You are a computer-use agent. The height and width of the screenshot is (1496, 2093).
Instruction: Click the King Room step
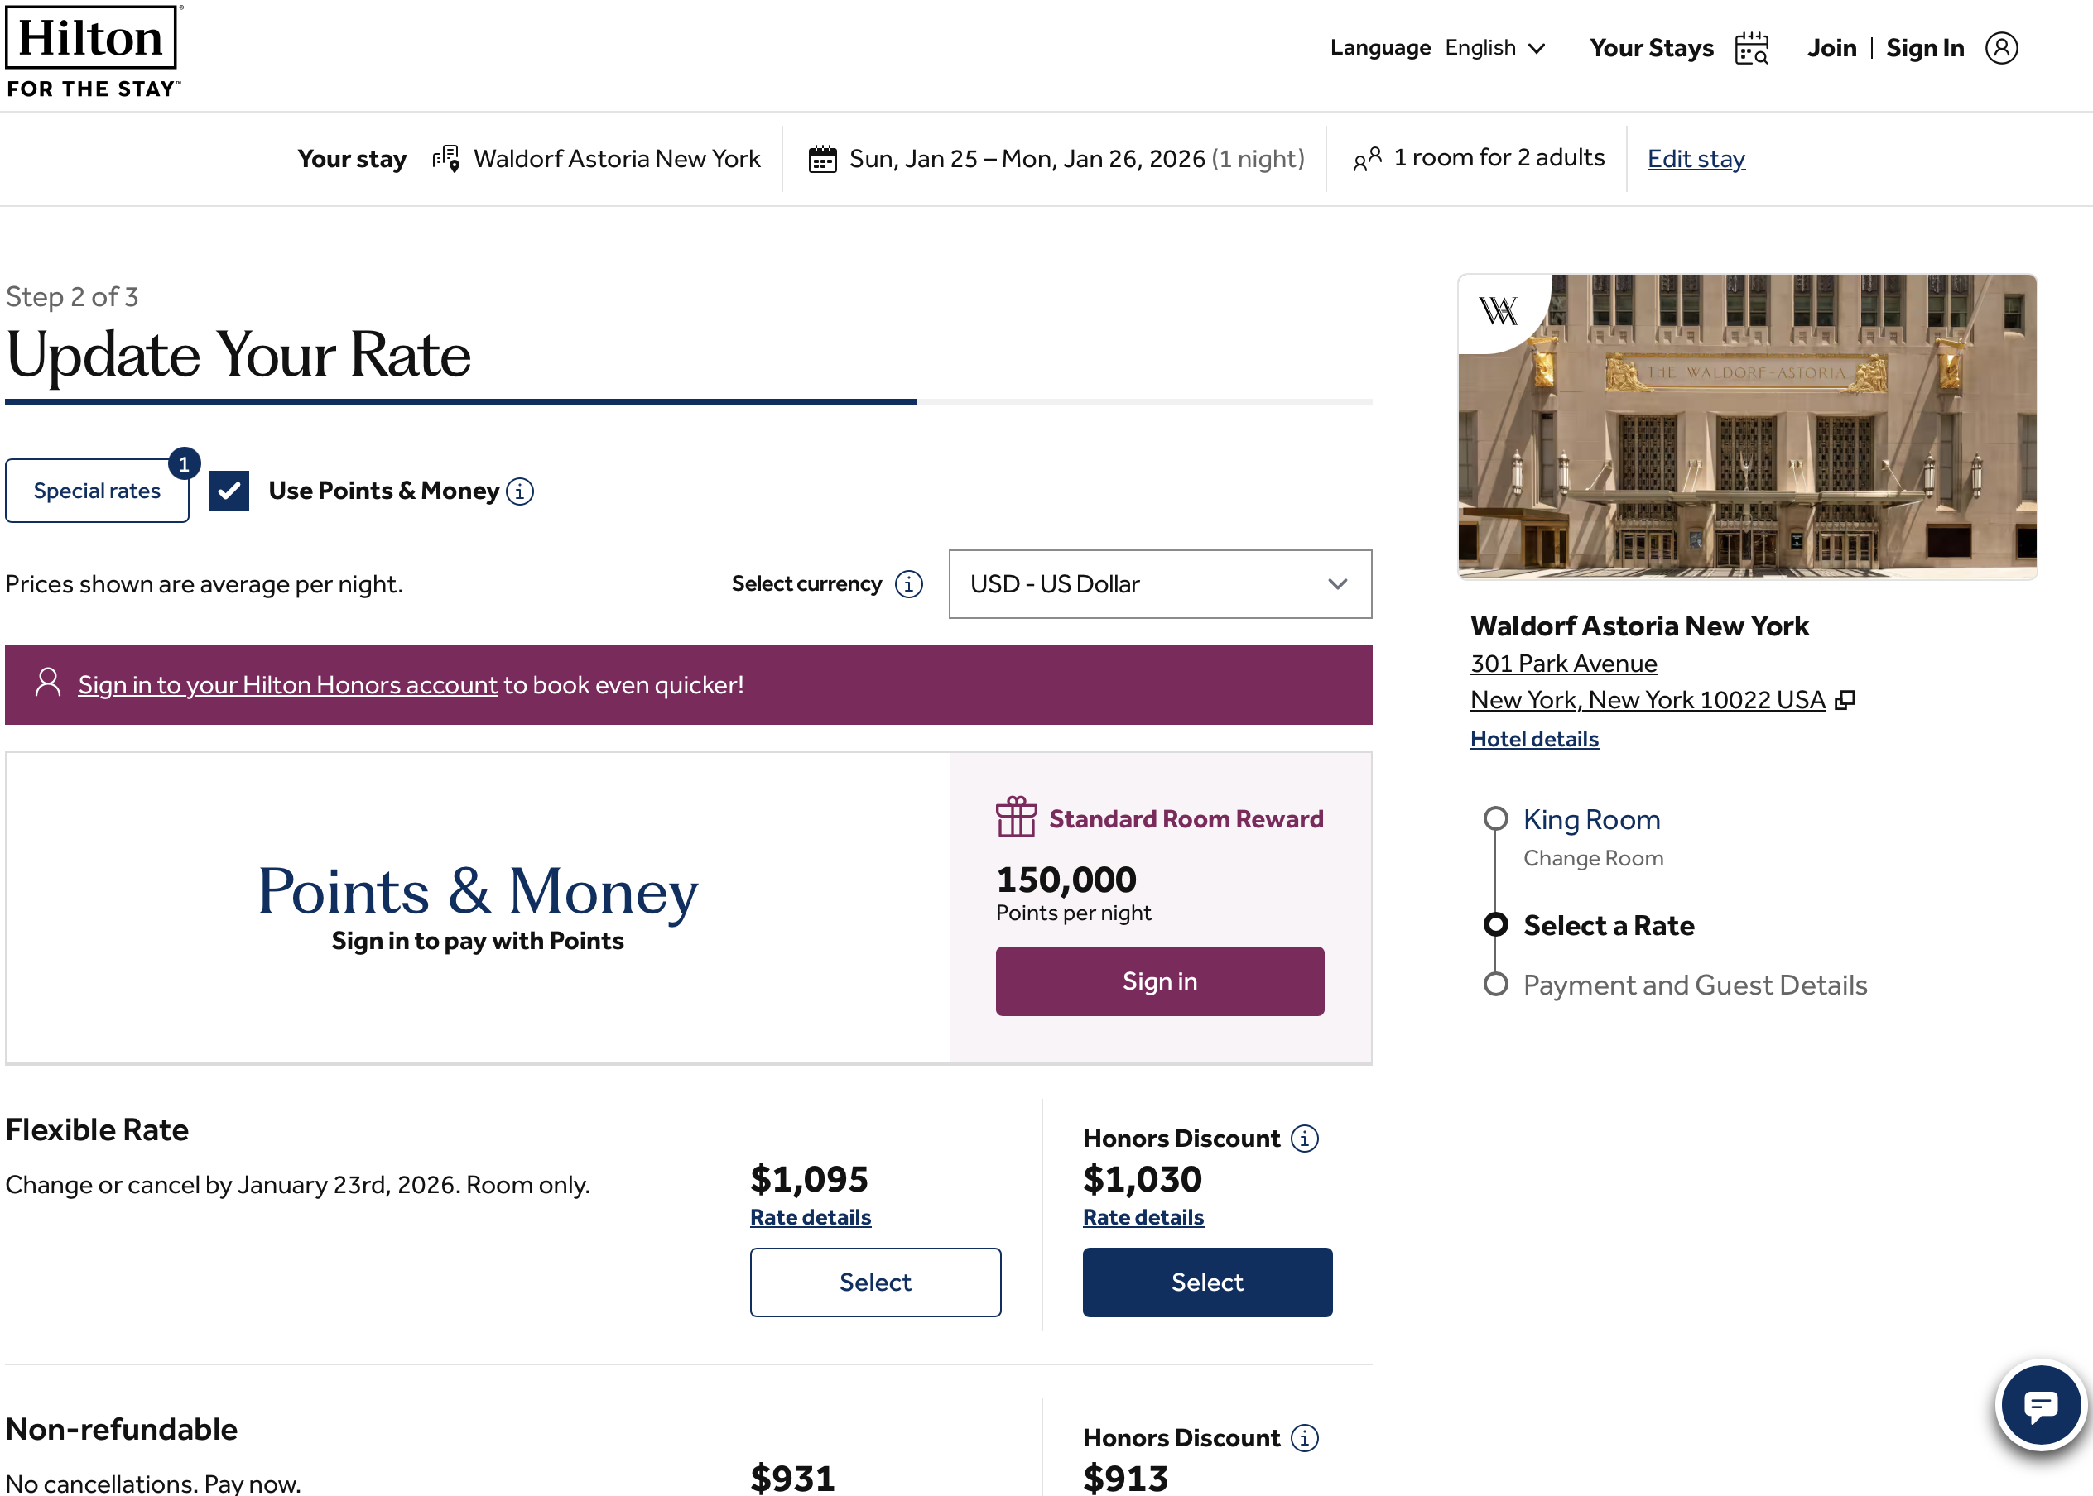[1590, 819]
